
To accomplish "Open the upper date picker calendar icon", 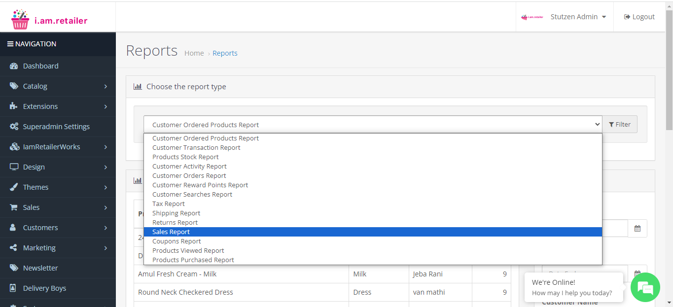I will click(x=638, y=229).
